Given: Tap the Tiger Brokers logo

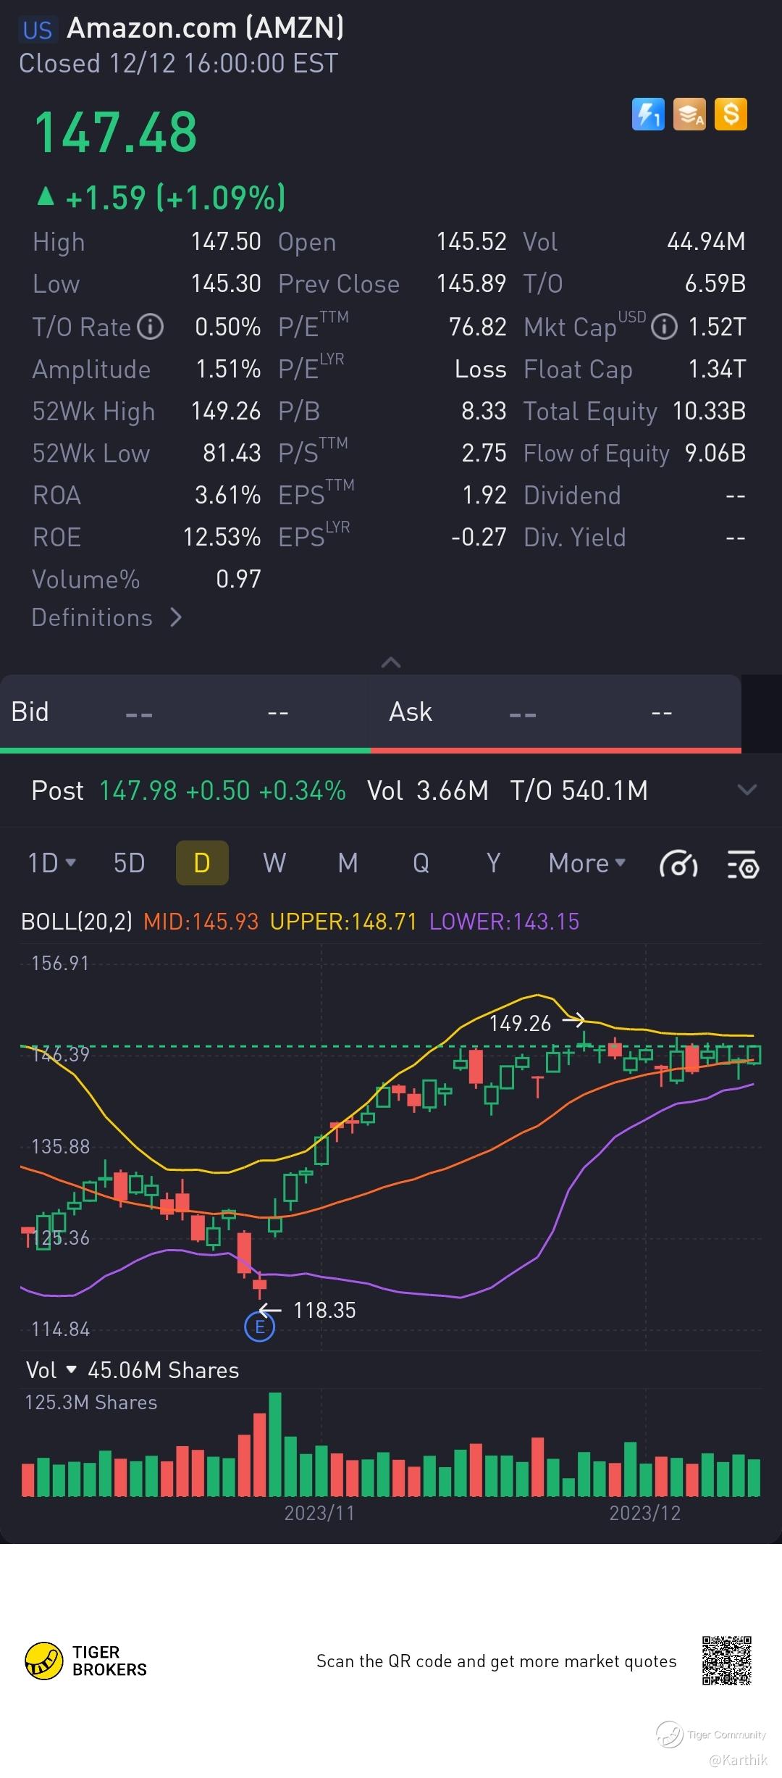Looking at the screenshot, I should pyautogui.click(x=85, y=1661).
